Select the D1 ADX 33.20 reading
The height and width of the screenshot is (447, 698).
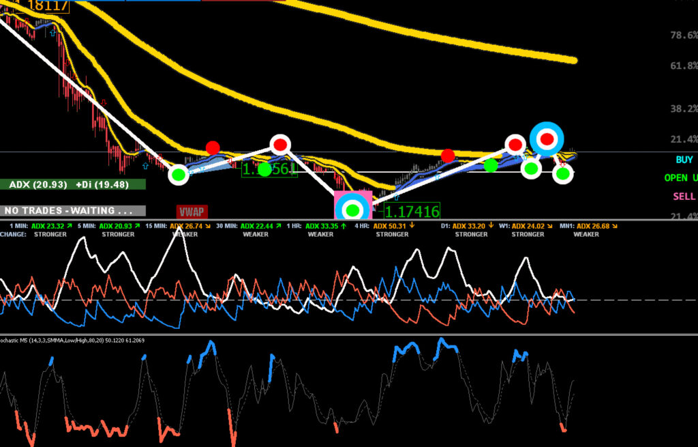468,227
